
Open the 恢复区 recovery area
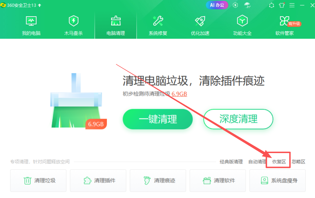pyautogui.click(x=279, y=162)
